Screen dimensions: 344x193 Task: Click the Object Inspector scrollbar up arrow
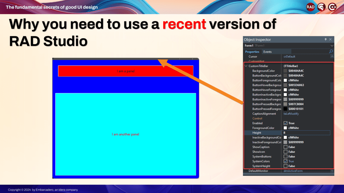(332, 56)
